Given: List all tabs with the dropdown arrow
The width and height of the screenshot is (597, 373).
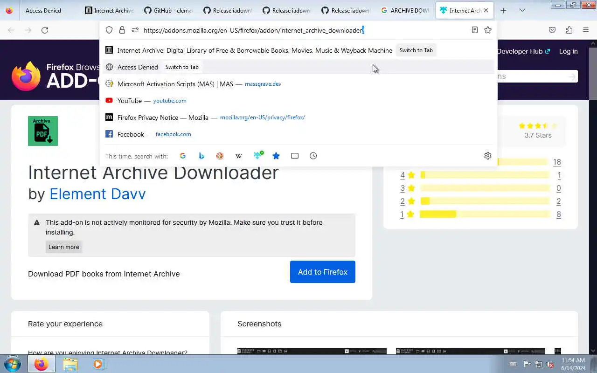Looking at the screenshot, I should tap(522, 10).
